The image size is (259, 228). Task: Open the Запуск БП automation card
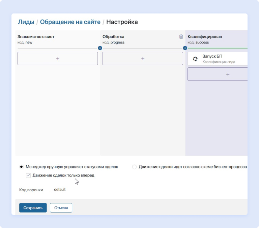[x=219, y=59]
